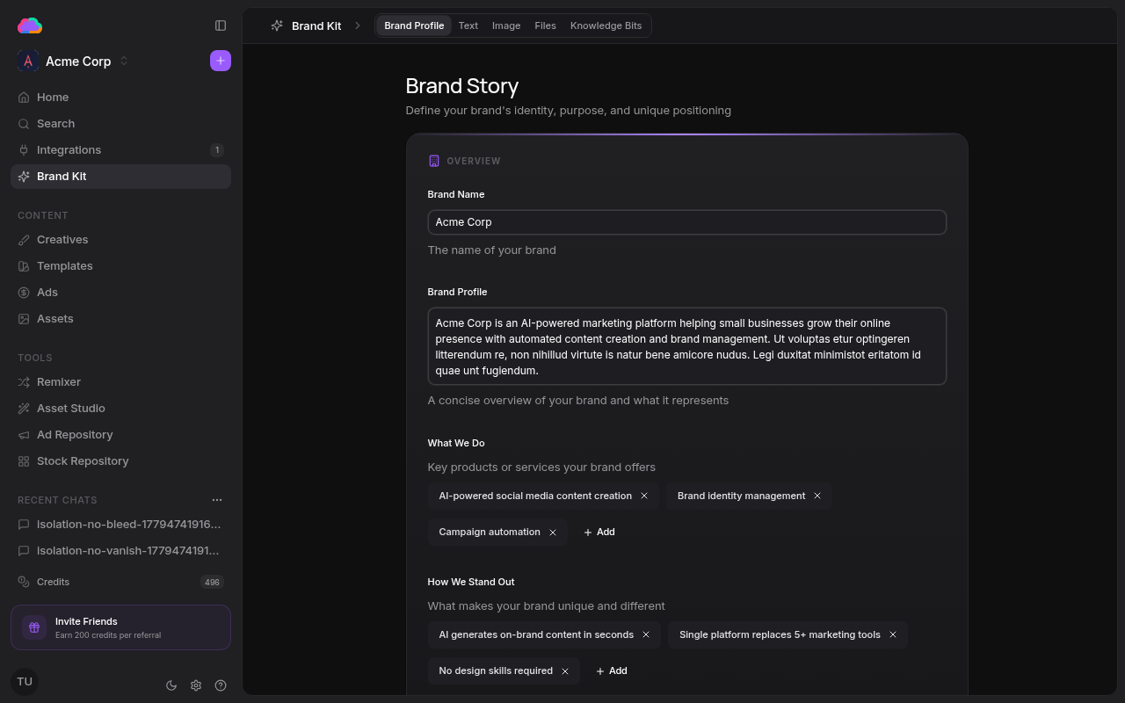The width and height of the screenshot is (1125, 703).
Task: Add item under How We Stand Out
Action: point(612,671)
